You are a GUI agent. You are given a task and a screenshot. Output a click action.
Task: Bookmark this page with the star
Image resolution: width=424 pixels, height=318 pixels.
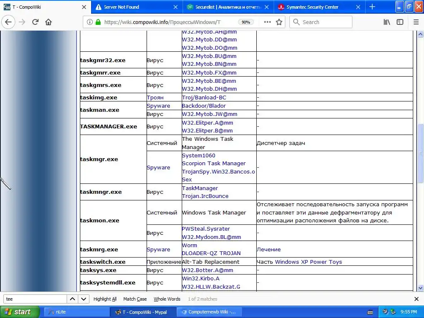tap(279, 22)
